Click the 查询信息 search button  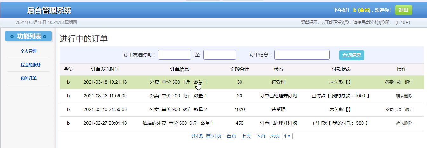[352, 55]
